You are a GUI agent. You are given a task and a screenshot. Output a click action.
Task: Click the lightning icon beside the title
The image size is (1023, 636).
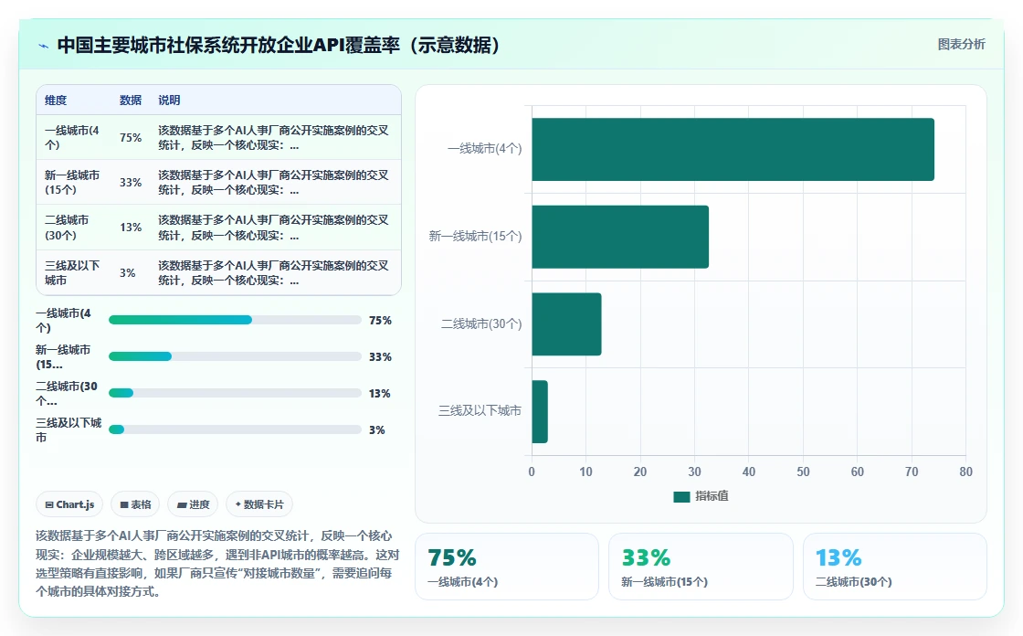click(x=44, y=46)
